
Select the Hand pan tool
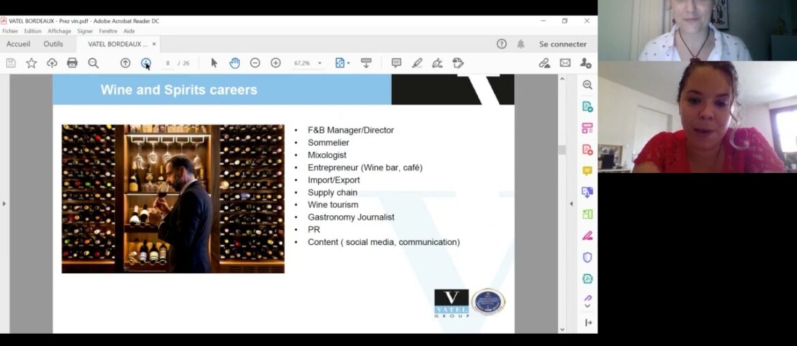tap(234, 63)
